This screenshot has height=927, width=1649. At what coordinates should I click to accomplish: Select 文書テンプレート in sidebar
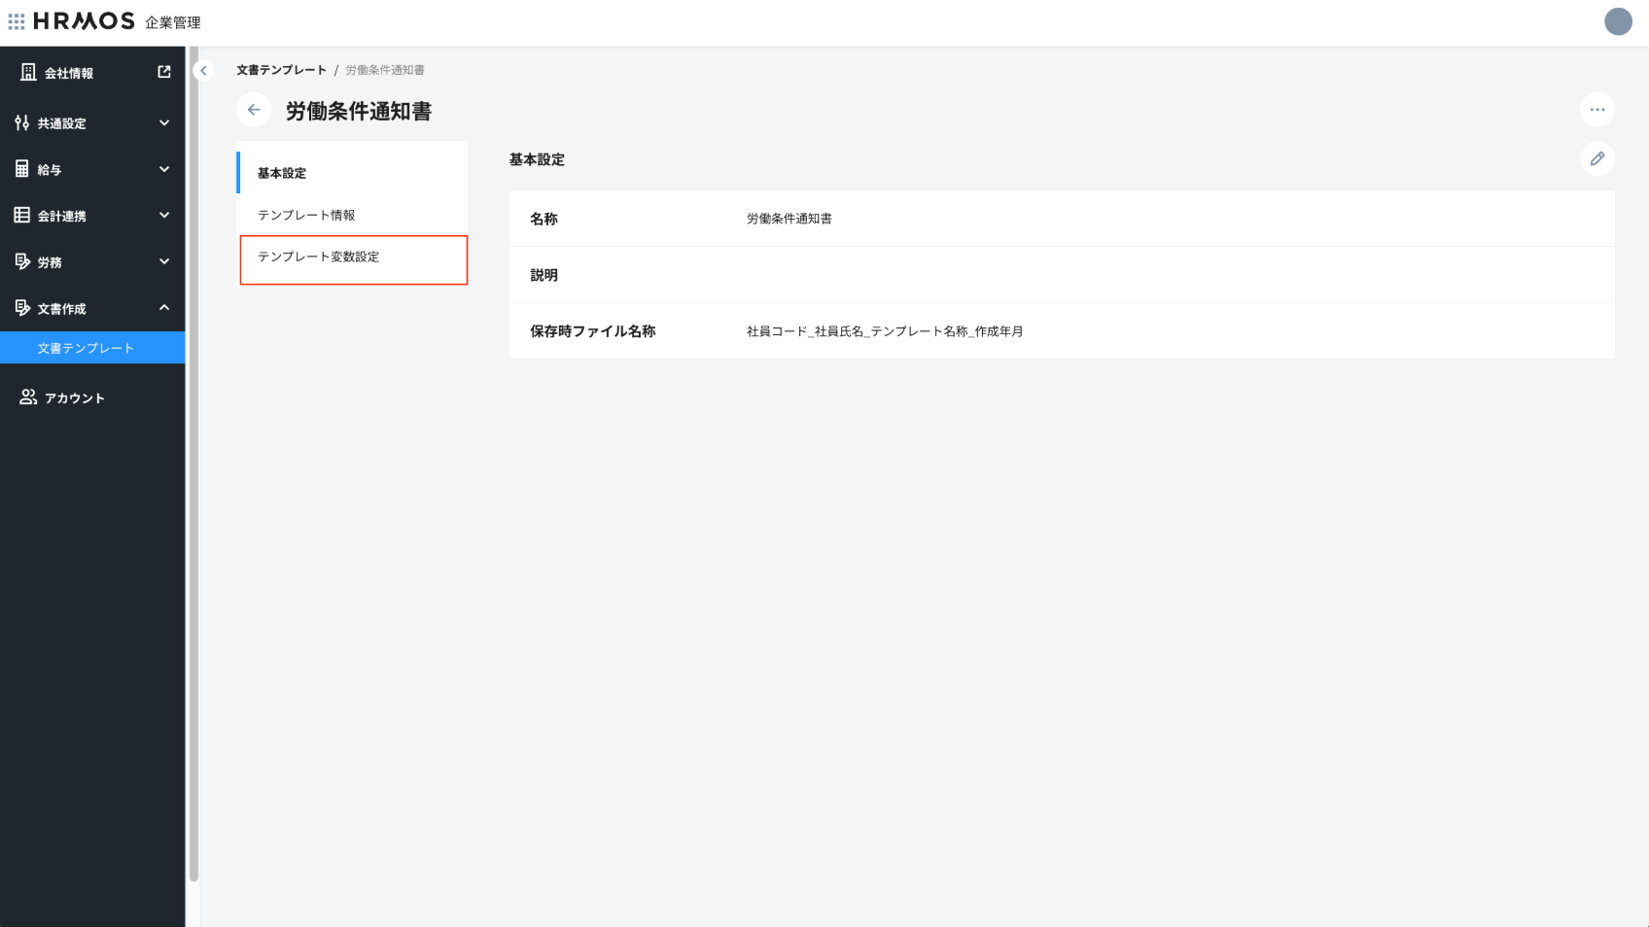(86, 348)
